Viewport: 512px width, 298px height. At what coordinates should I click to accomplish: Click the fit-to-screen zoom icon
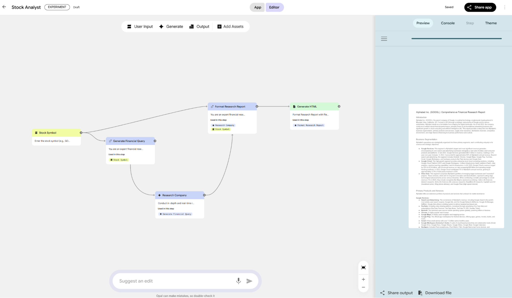[x=363, y=268]
